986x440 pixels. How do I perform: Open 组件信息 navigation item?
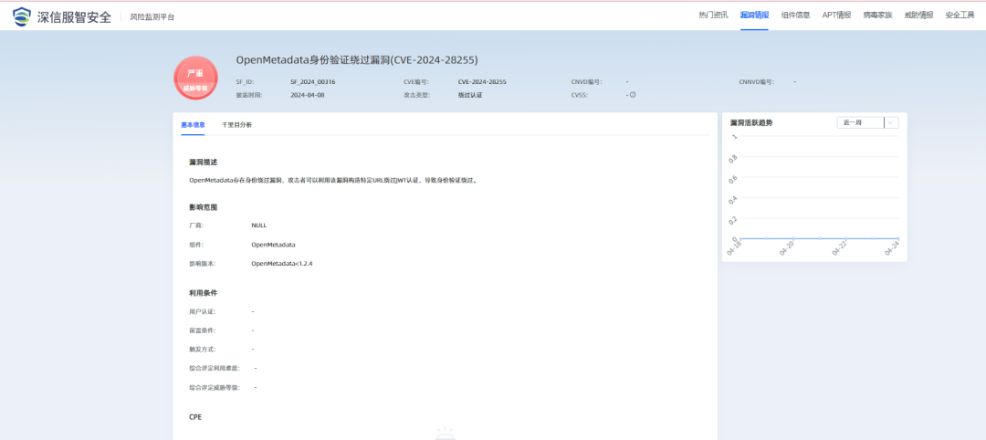[x=795, y=16]
